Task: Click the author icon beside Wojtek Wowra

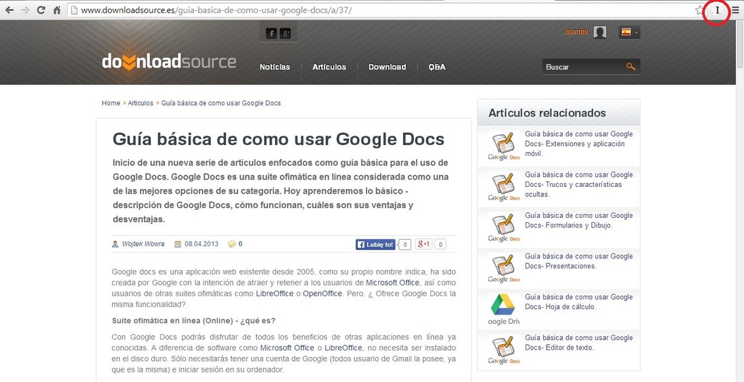Action: 115,244
